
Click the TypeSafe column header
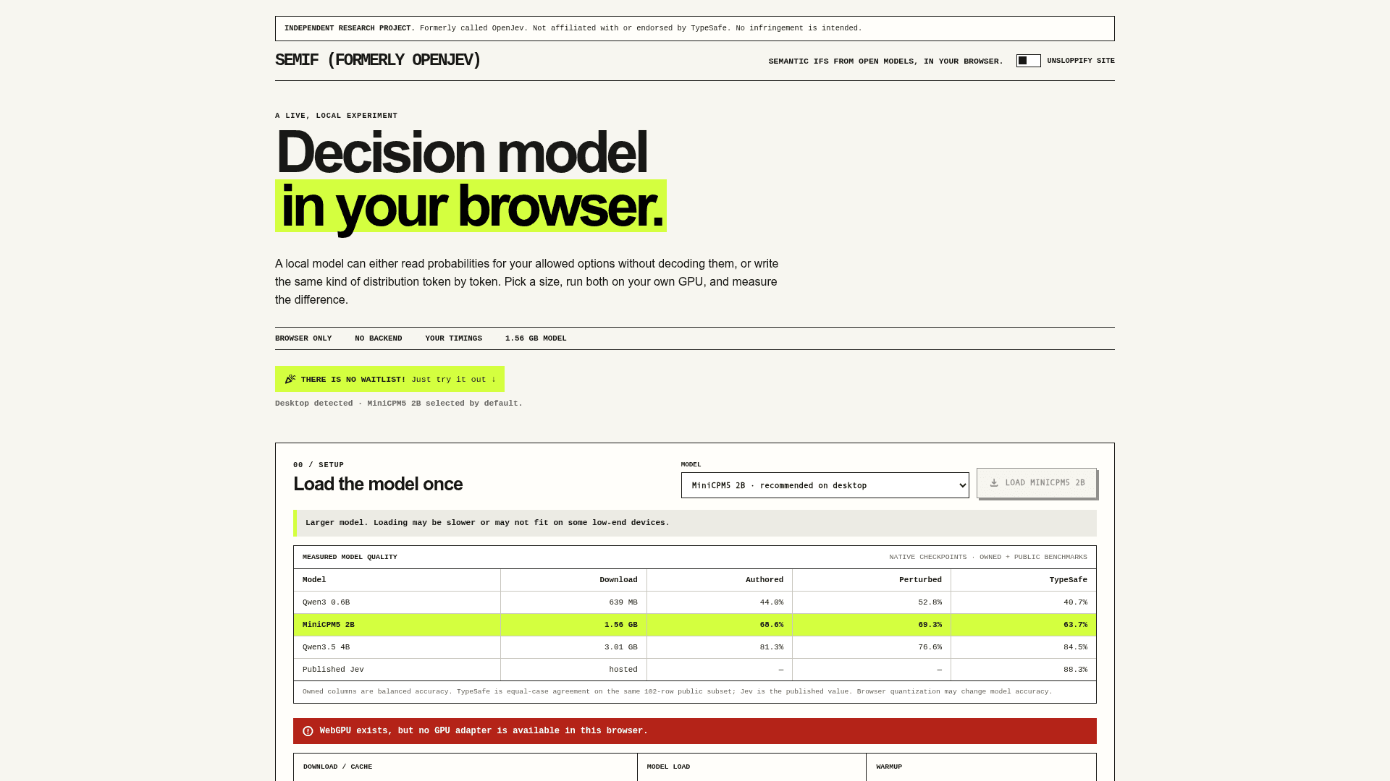click(x=1068, y=580)
